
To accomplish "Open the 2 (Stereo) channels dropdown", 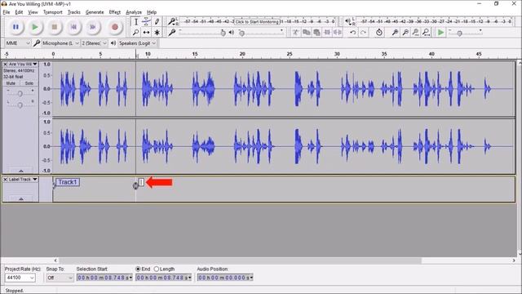I will (95, 43).
